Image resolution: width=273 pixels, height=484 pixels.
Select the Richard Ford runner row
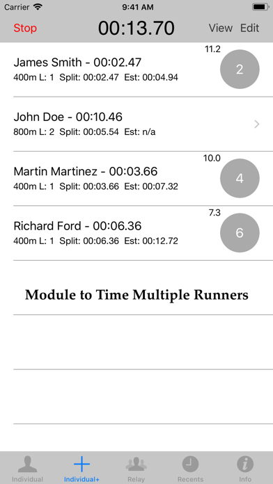[136, 233]
